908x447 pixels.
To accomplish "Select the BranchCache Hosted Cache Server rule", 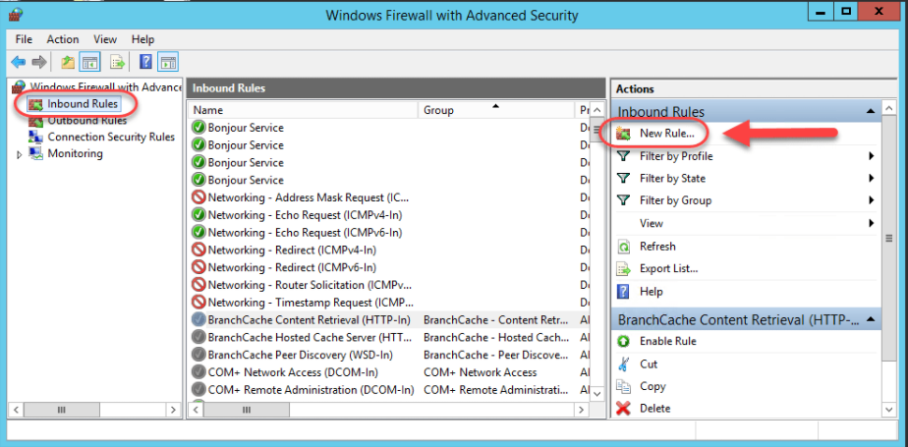I will pos(309,337).
